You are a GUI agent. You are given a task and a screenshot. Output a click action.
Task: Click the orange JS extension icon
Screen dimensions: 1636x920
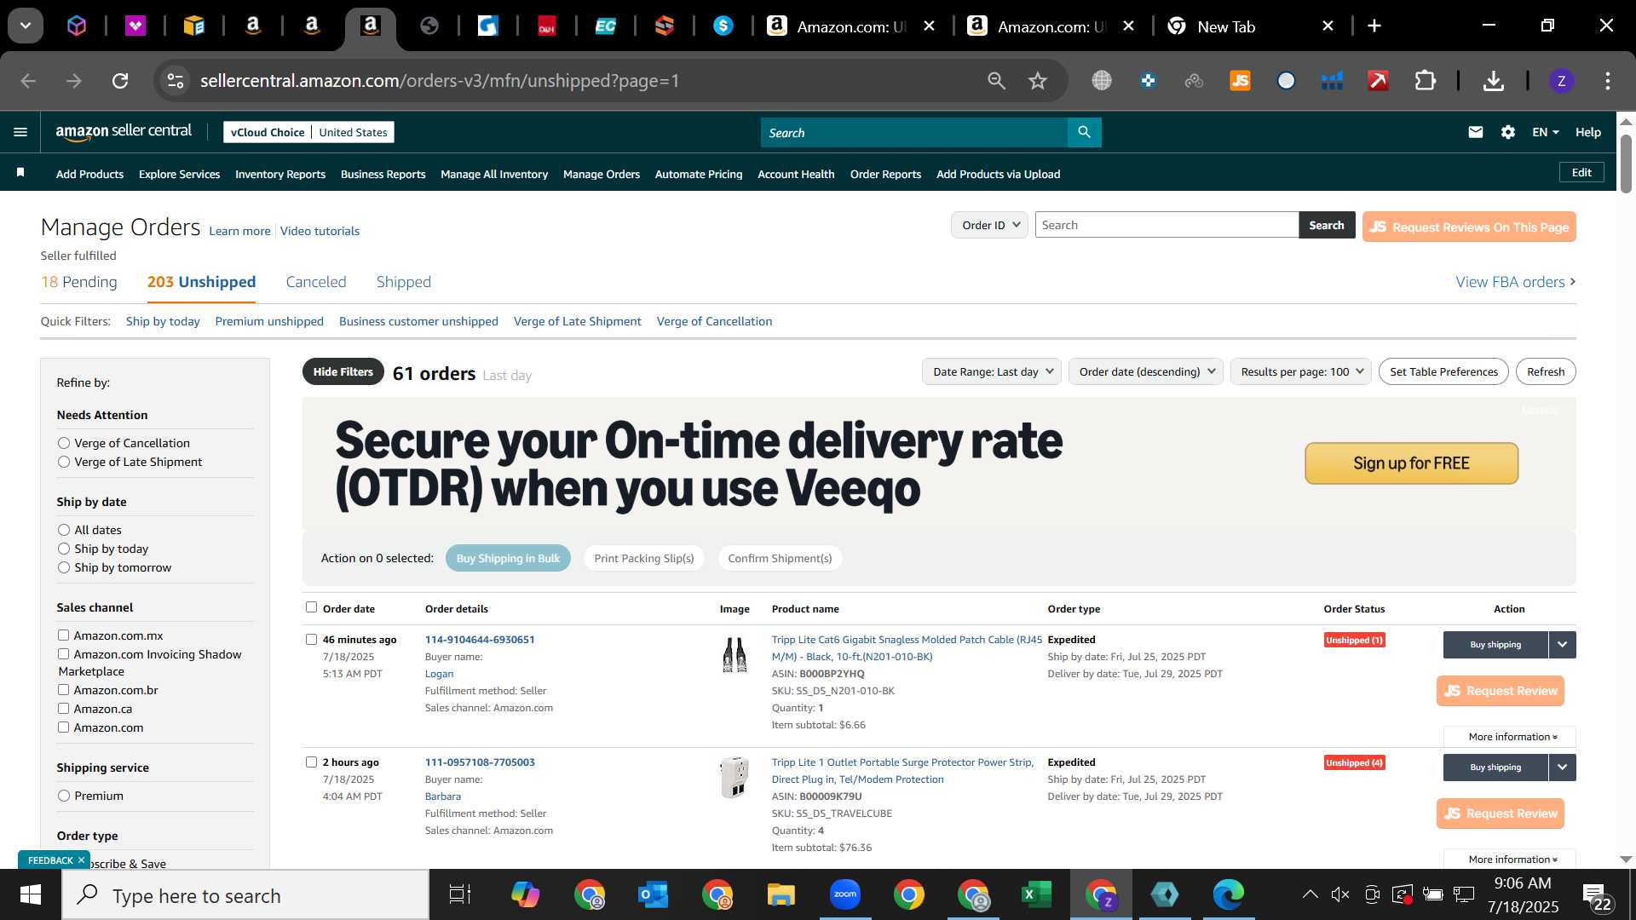[x=1240, y=81]
